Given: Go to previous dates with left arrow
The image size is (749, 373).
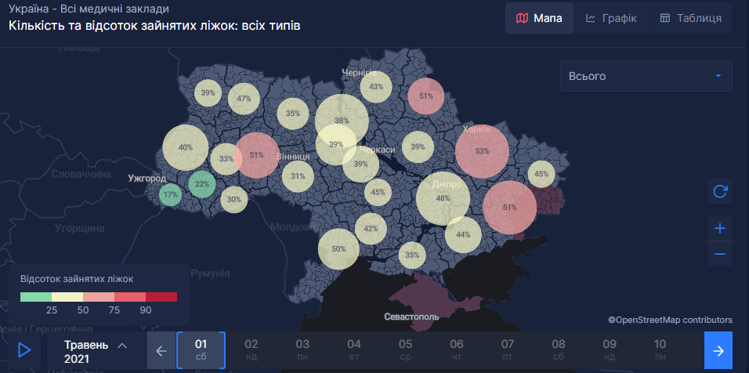Looking at the screenshot, I should point(161,352).
